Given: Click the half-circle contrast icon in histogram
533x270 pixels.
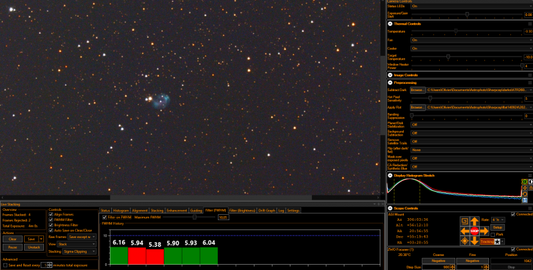Looking at the screenshot, I should 531,182.
